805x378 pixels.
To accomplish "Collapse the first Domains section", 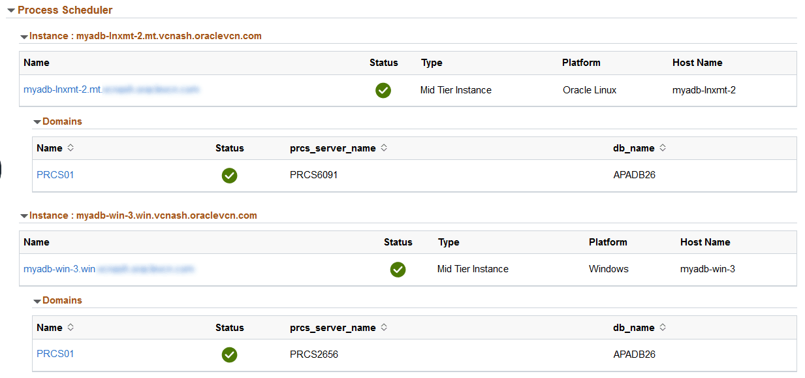I will [37, 121].
